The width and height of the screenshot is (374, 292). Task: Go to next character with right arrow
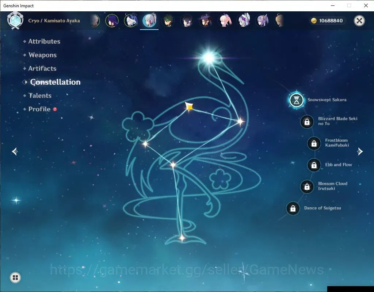[x=360, y=151]
